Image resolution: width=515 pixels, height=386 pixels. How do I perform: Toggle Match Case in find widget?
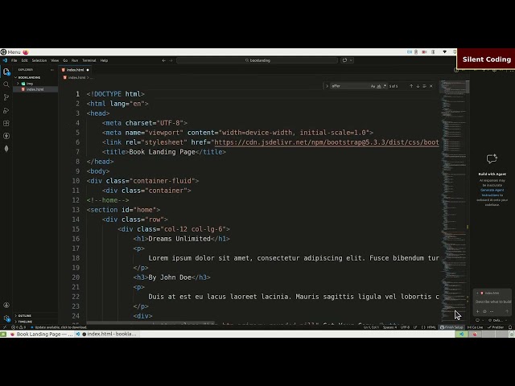[x=373, y=86]
